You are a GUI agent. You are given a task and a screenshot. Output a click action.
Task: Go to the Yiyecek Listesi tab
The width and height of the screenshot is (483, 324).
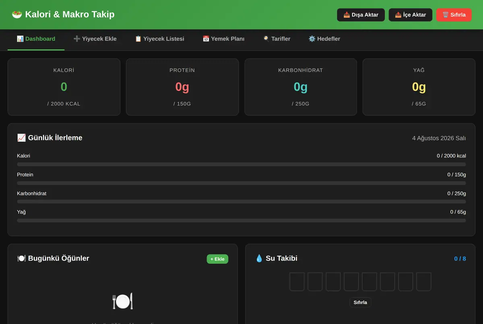(159, 39)
